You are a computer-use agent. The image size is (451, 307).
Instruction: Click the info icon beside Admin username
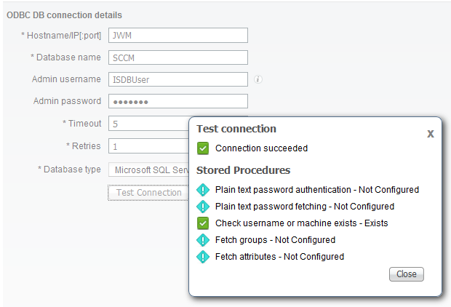258,79
